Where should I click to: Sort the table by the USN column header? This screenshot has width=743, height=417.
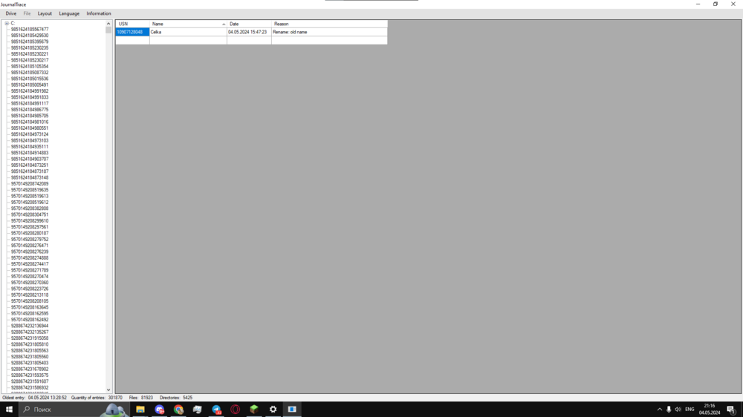[x=133, y=24]
